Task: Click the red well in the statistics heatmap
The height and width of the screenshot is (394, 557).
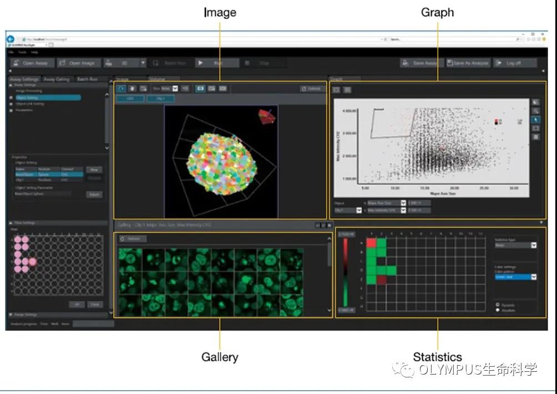Action: click(371, 243)
